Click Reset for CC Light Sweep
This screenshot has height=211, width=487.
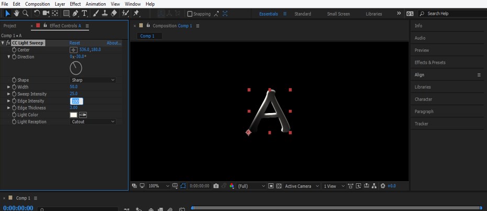[x=75, y=43]
